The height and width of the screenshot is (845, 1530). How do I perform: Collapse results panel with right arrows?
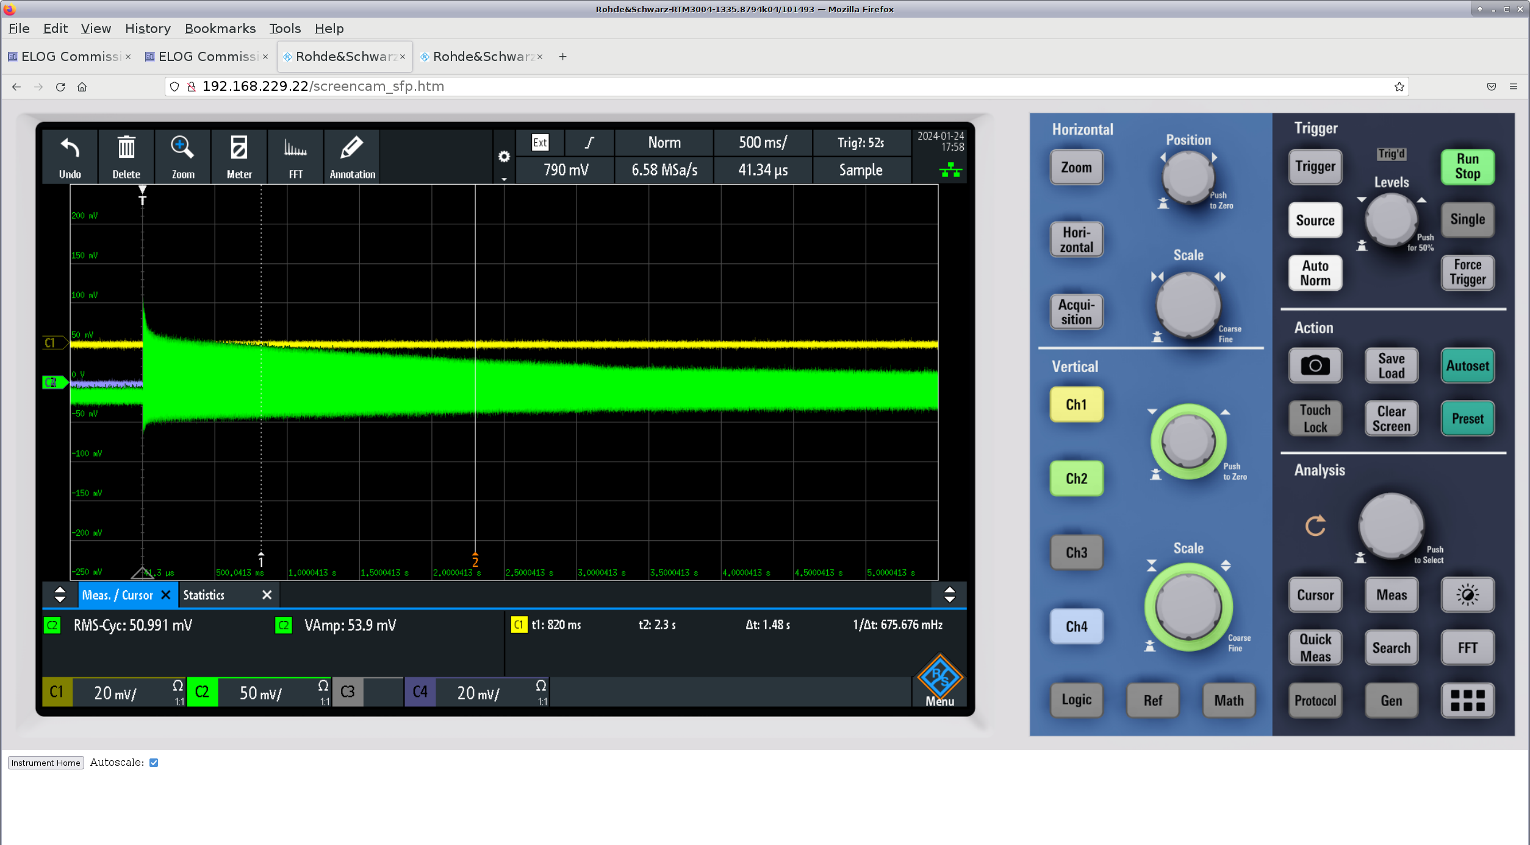click(949, 595)
